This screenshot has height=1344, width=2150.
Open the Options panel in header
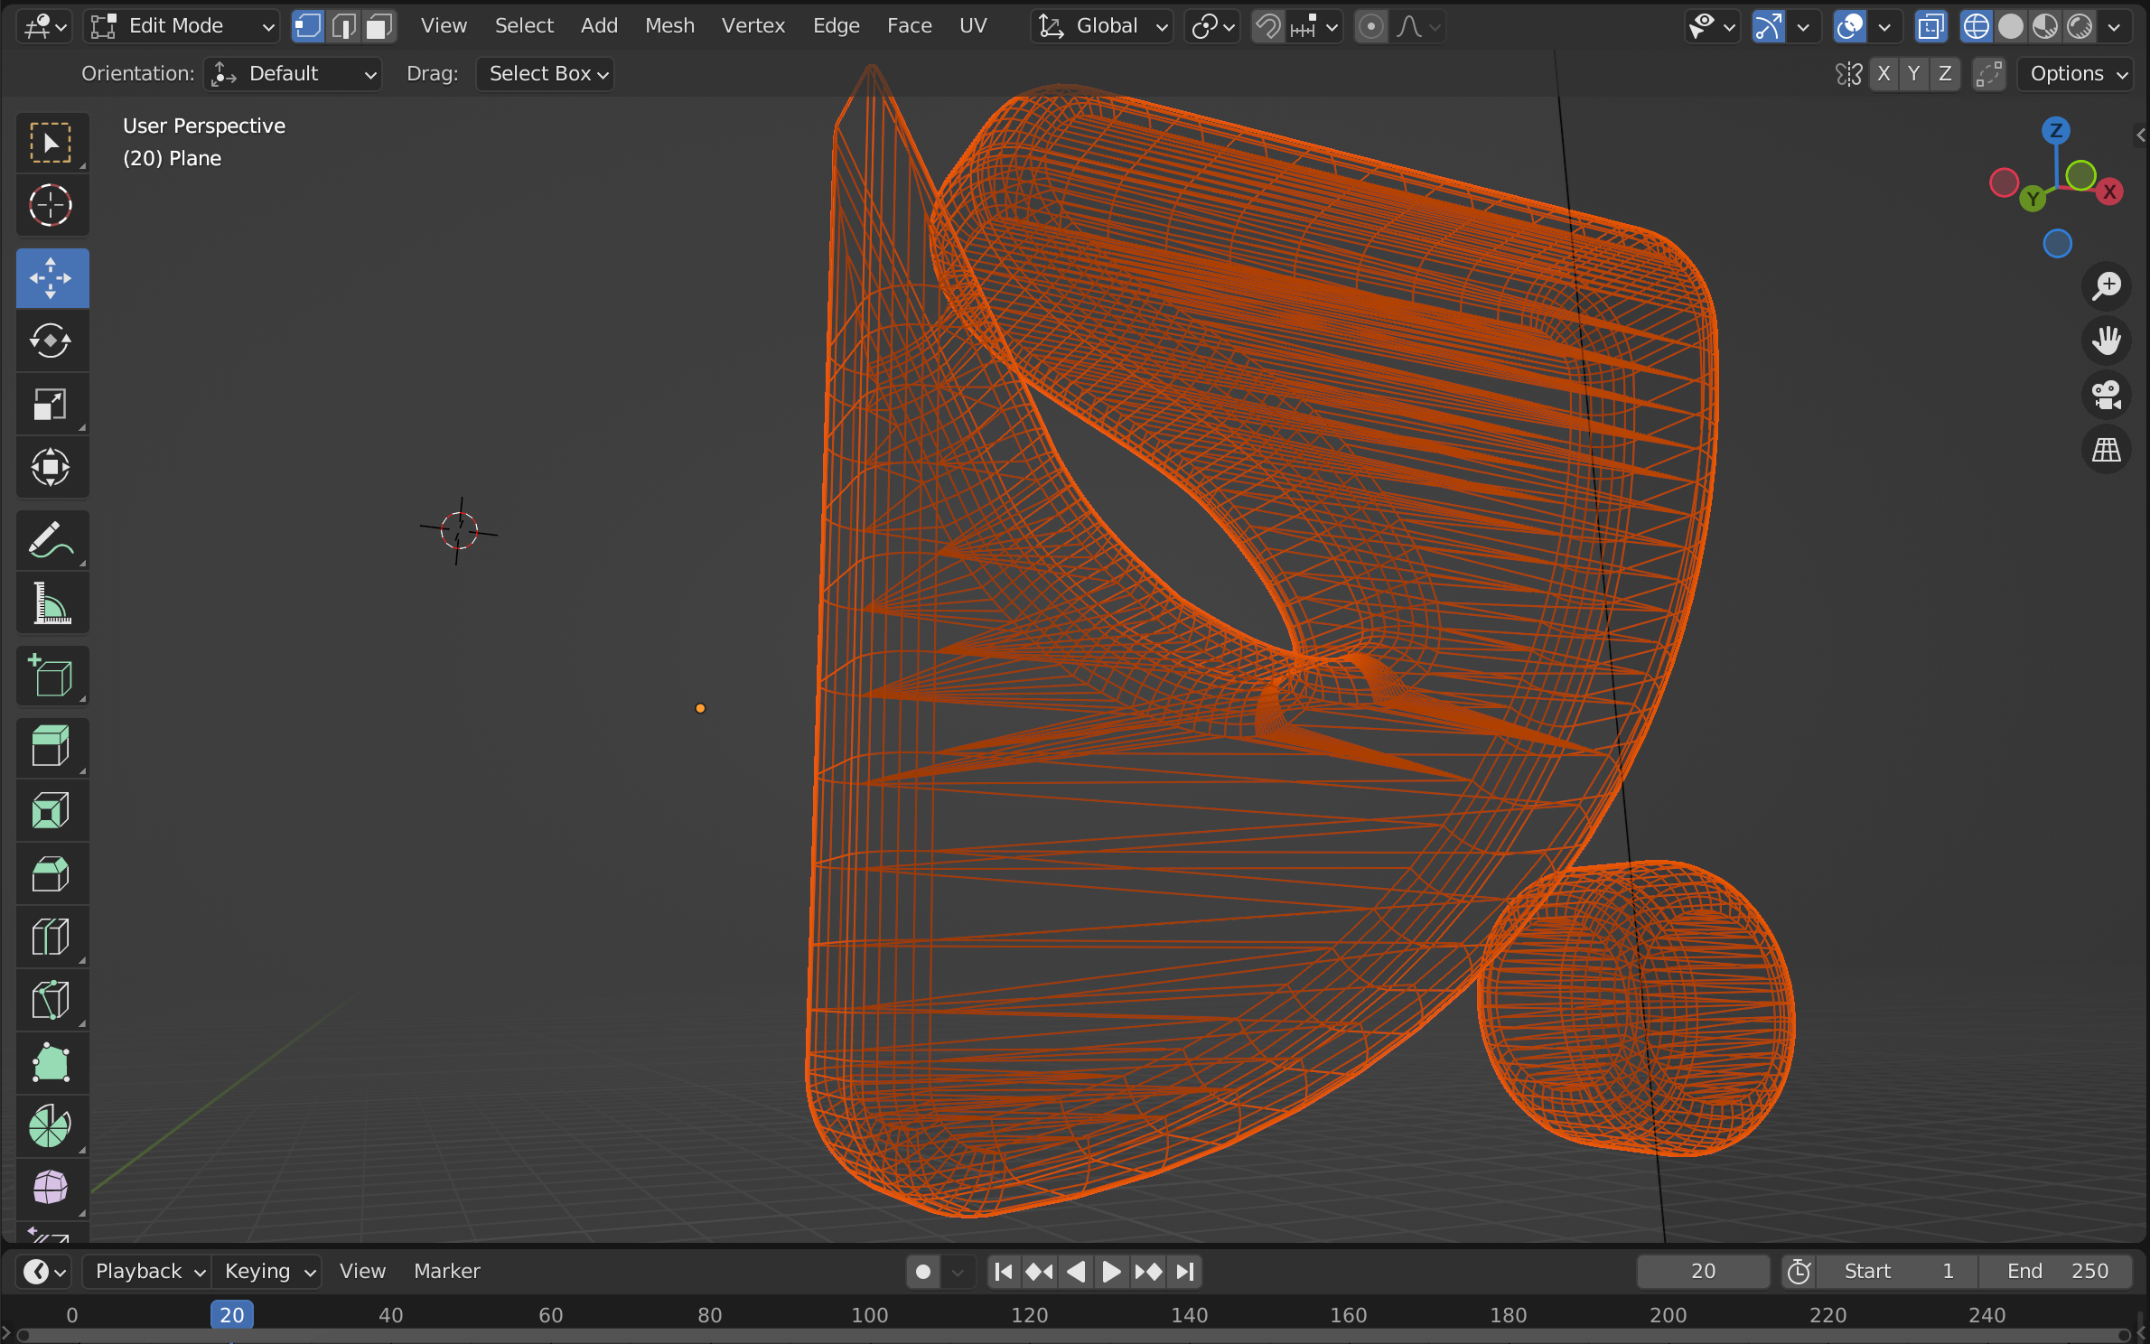(x=2074, y=74)
